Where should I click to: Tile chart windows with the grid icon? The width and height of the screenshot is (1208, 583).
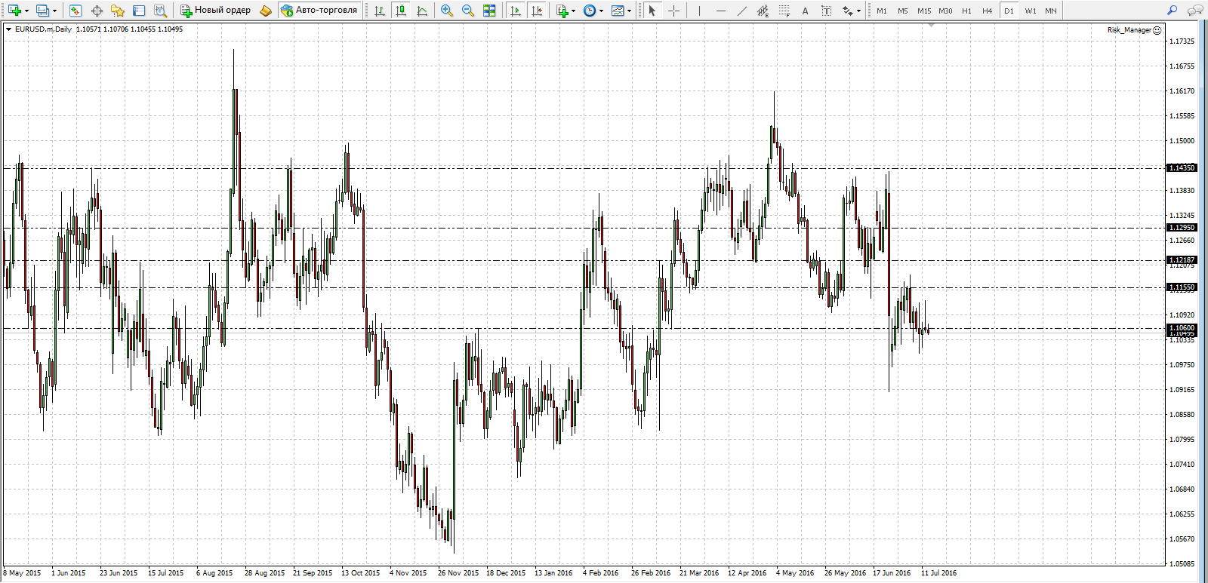tap(489, 11)
